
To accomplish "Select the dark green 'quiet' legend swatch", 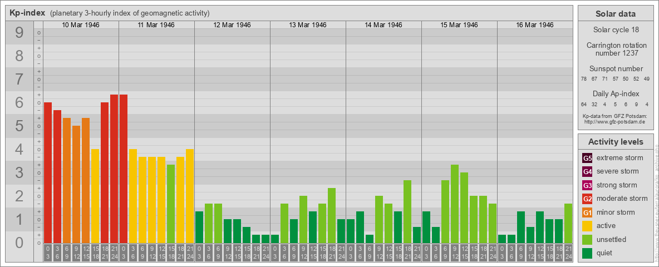I will 587,253.
